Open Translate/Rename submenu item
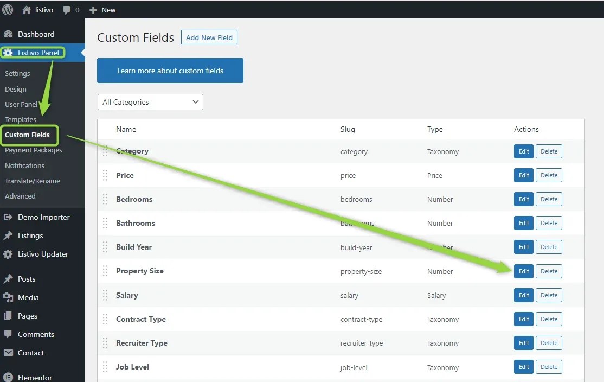 pos(33,181)
